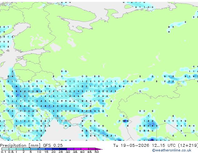
Task: Click the legend label '30'
Action: coord(68,152)
